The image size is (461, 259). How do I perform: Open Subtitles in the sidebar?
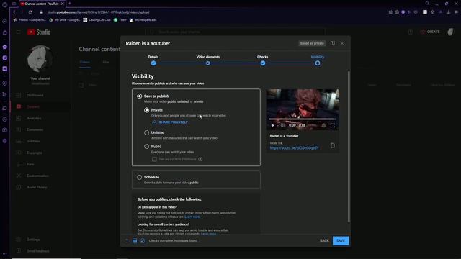coord(40,141)
